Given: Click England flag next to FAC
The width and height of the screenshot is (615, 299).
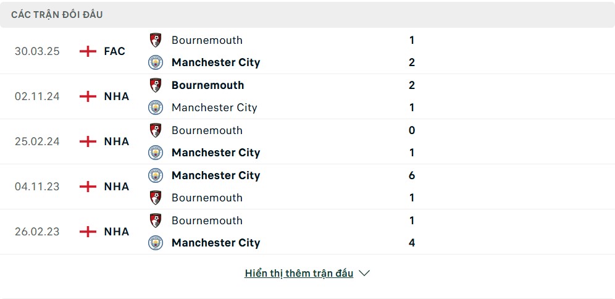Looking at the screenshot, I should tap(88, 51).
